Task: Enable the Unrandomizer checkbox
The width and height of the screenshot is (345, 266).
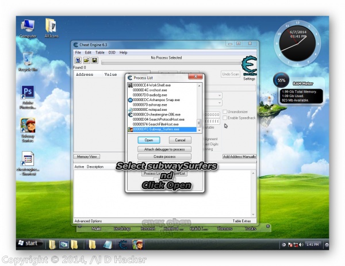Action: (x=225, y=111)
